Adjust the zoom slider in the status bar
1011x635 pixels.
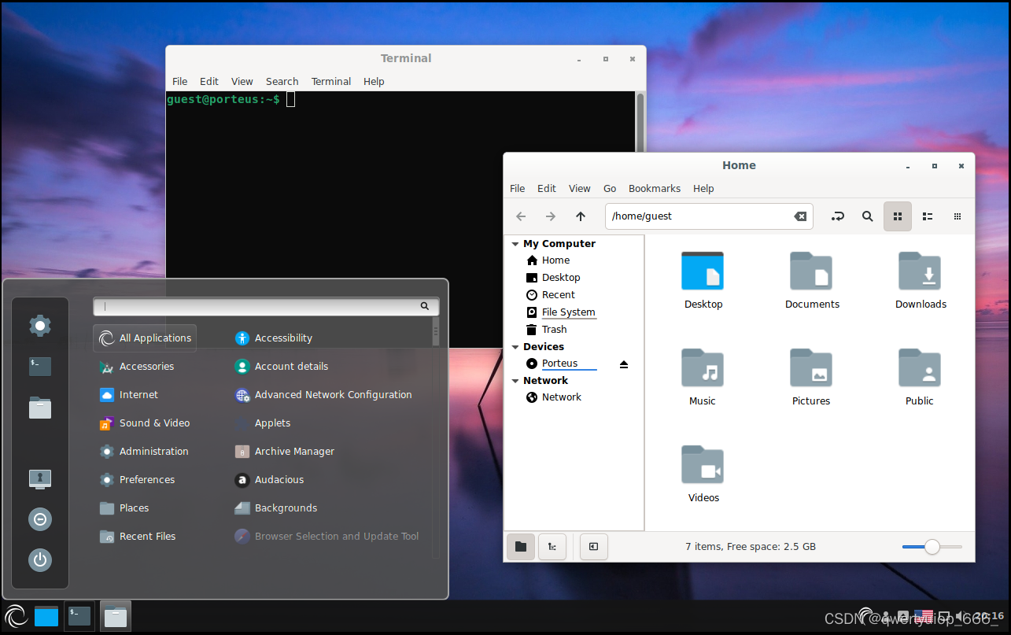click(x=932, y=546)
